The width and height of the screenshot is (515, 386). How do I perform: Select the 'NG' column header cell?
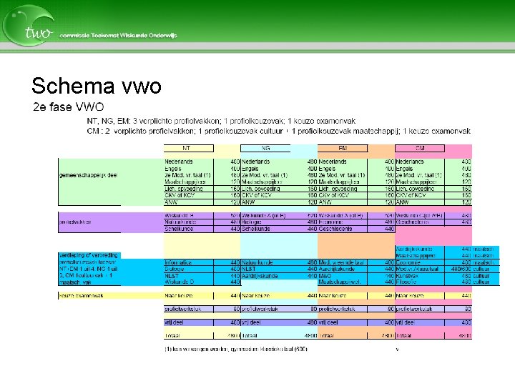[x=265, y=149]
